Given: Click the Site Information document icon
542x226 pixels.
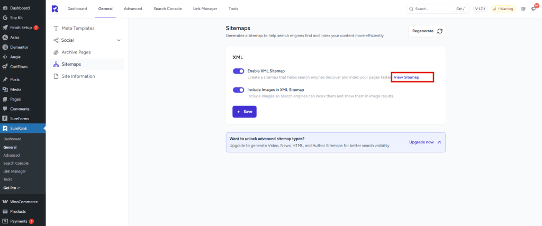Looking at the screenshot, I should click(x=56, y=76).
